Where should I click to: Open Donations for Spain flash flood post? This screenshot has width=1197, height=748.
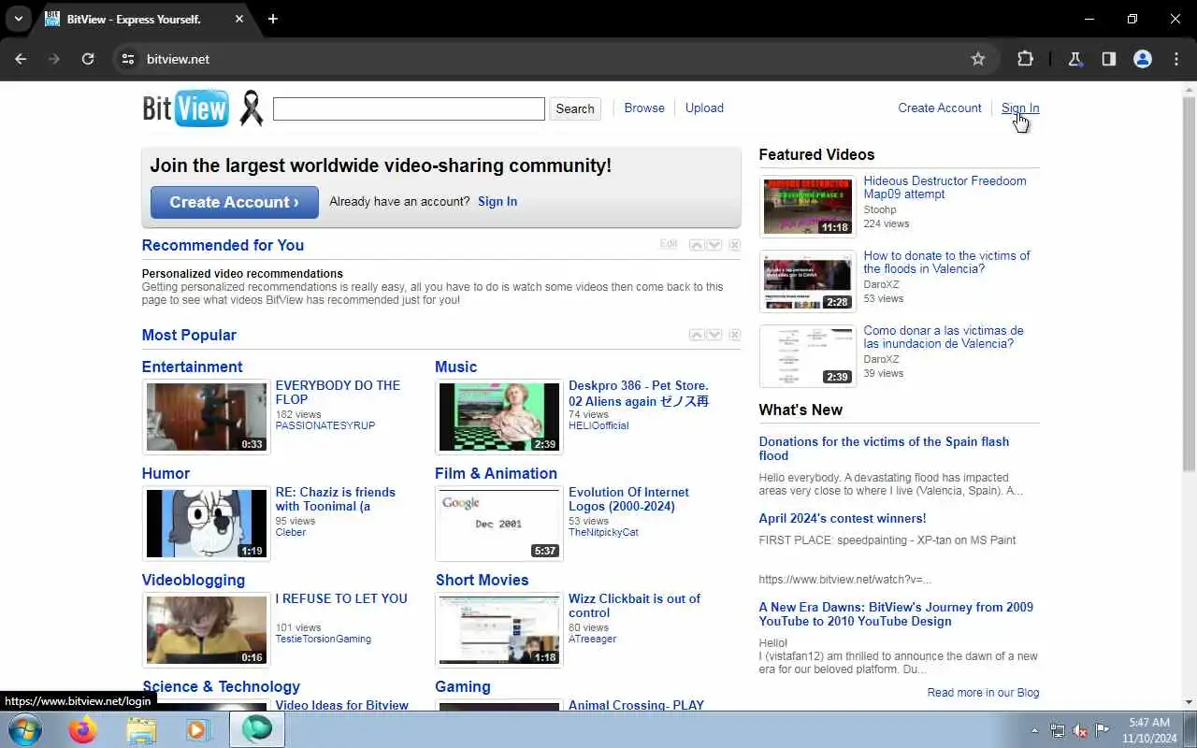tap(884, 449)
